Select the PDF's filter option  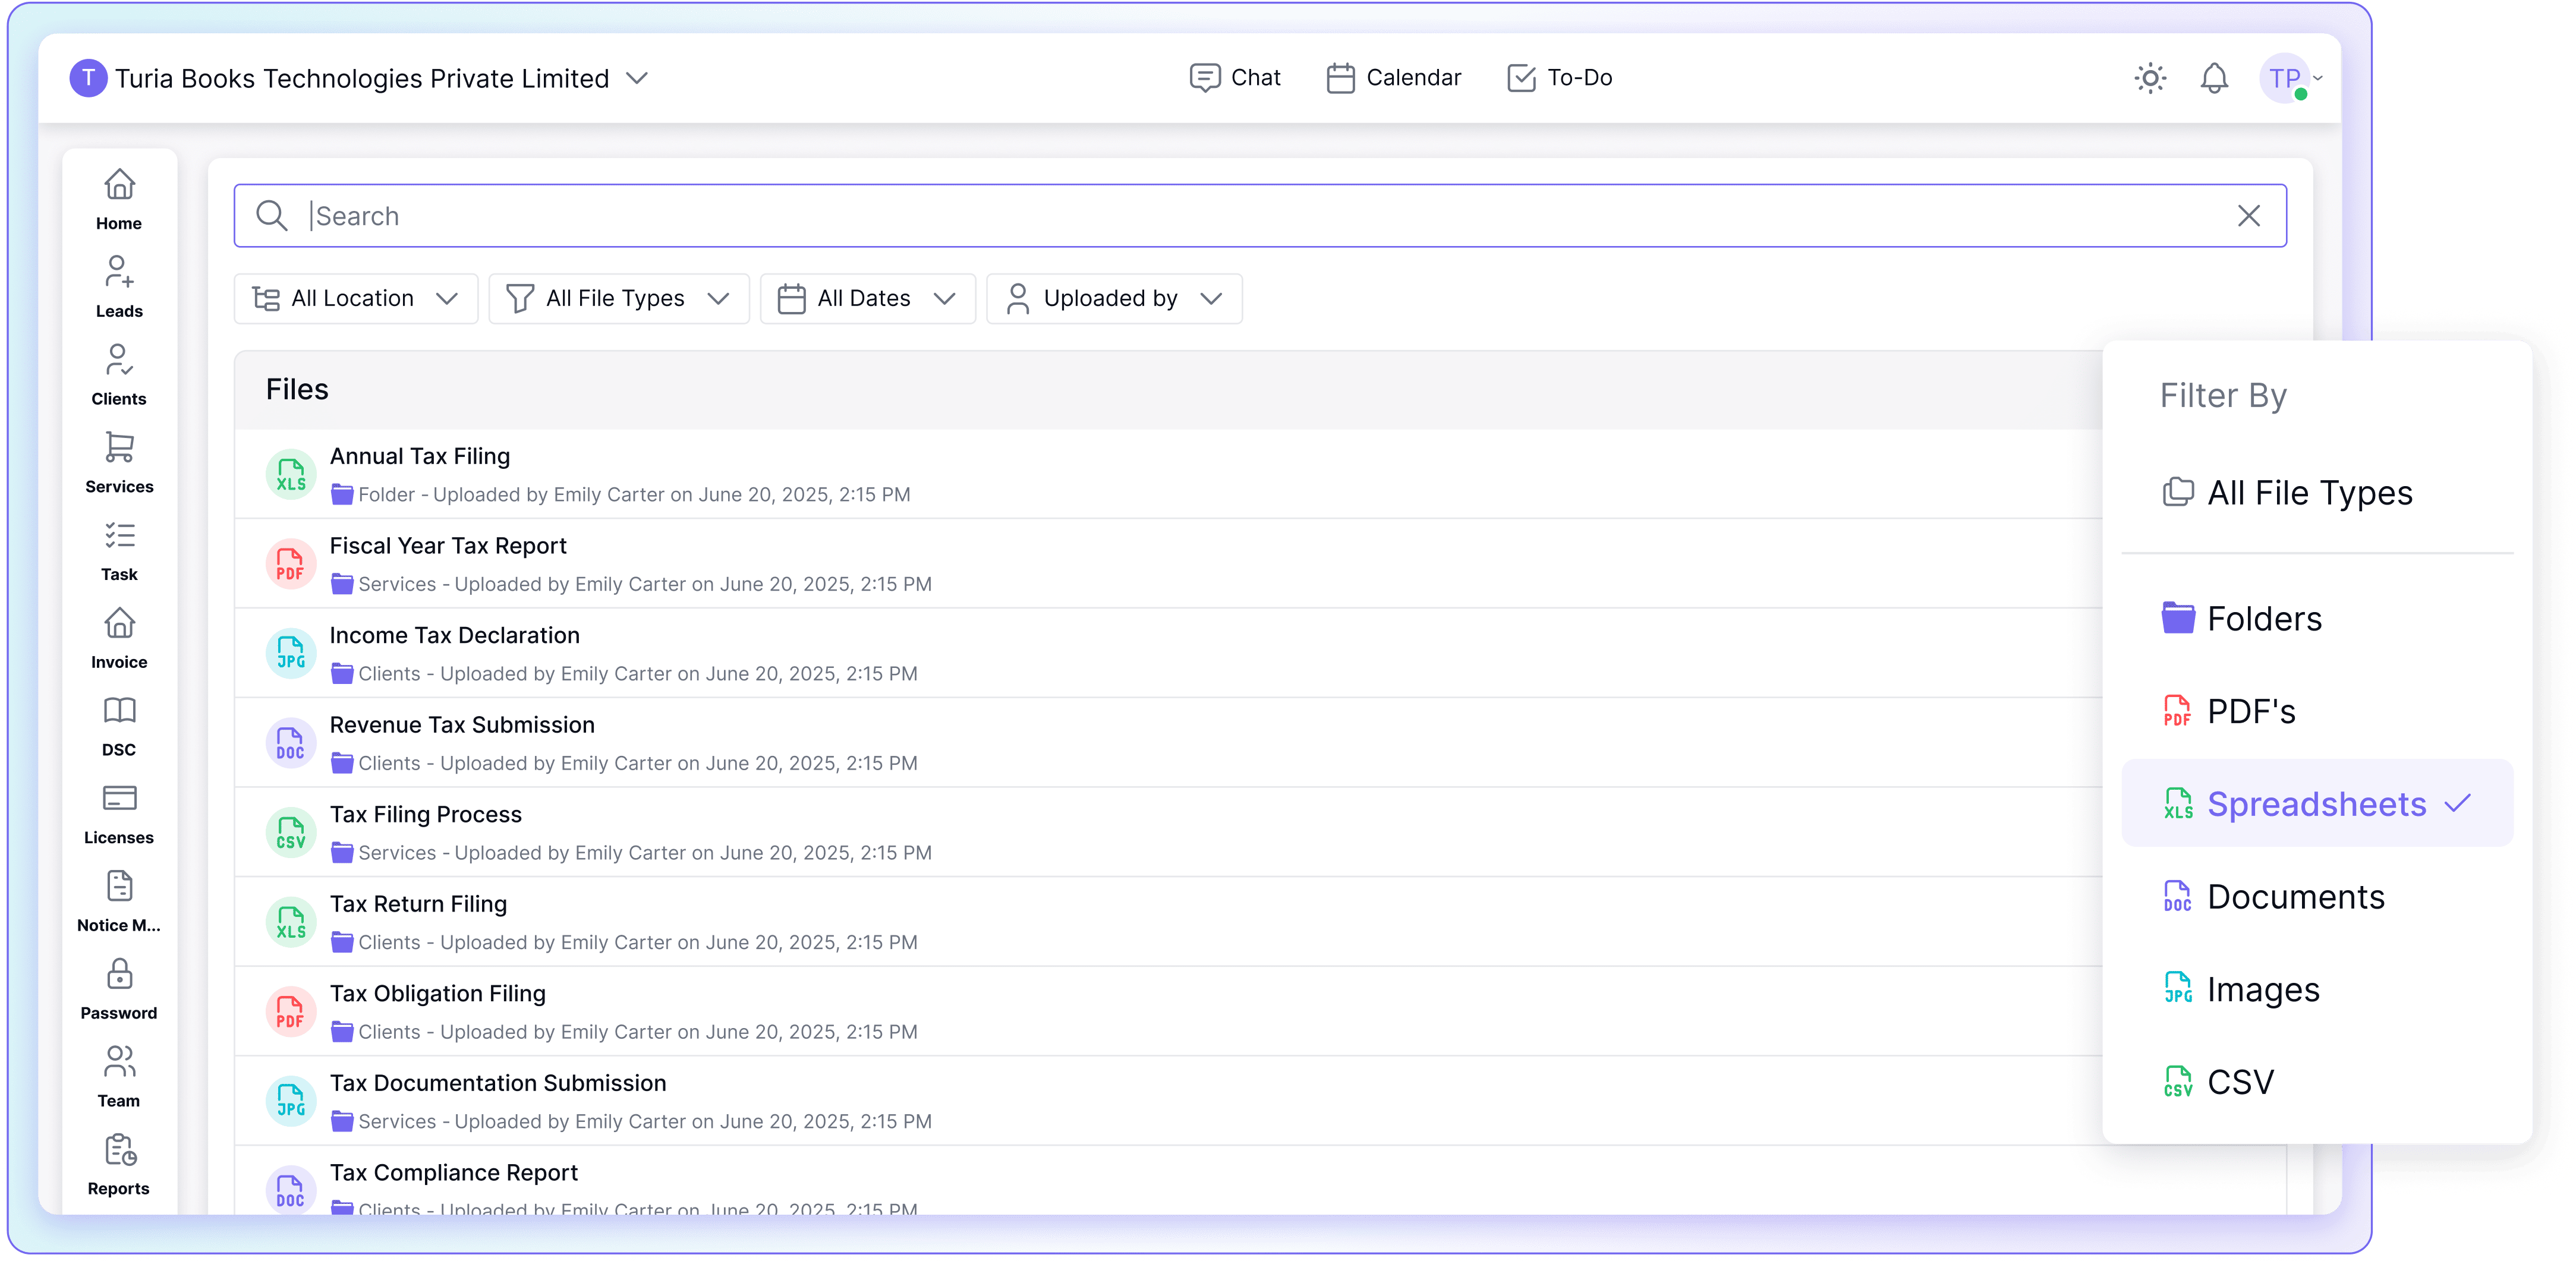point(2316,711)
